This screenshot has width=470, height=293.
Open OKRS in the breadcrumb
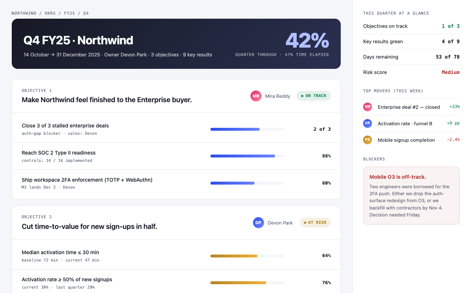point(50,13)
